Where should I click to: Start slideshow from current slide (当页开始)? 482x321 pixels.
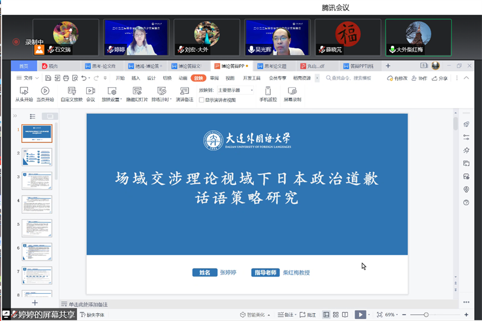tap(45, 93)
